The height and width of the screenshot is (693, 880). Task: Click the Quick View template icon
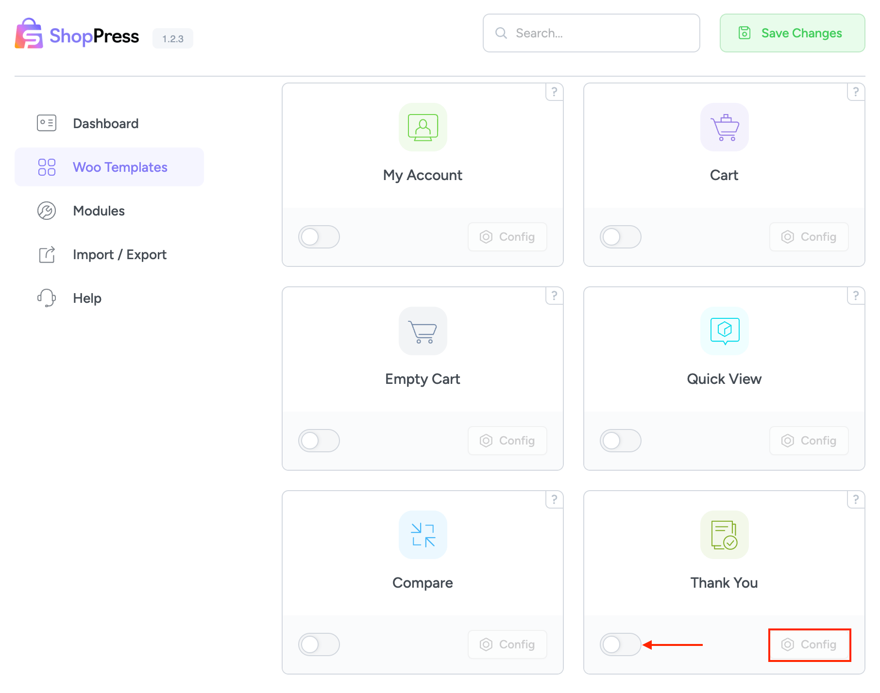coord(724,331)
